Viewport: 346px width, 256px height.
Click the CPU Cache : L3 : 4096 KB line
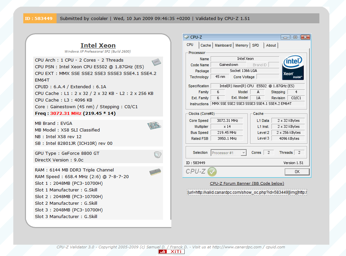(64, 100)
